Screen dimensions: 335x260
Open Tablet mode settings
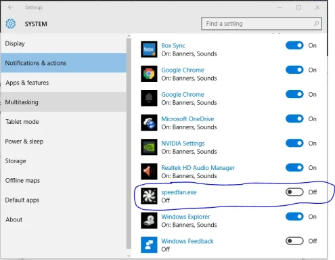click(x=64, y=122)
